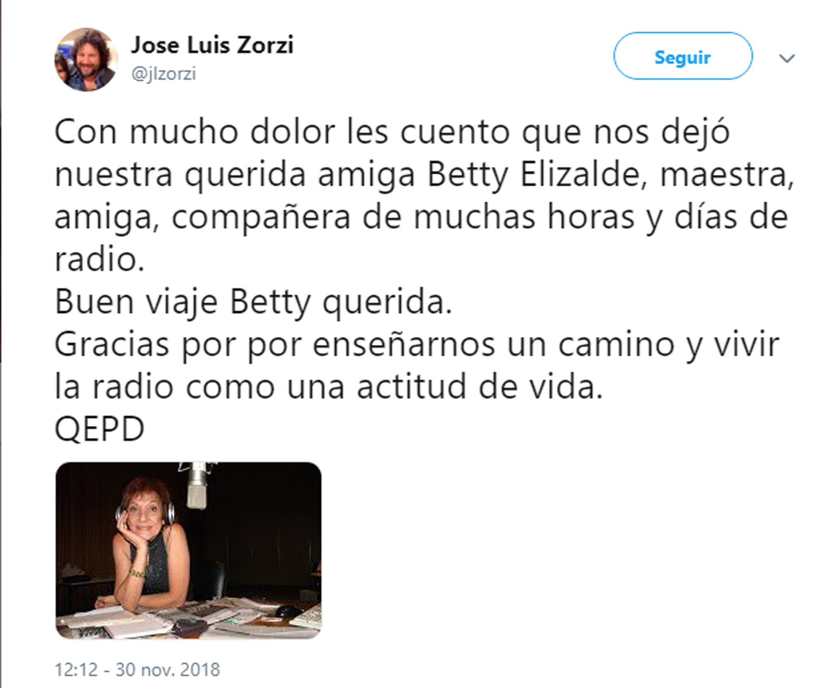Expand the tweet options chevron beside Seguir

pos(787,58)
